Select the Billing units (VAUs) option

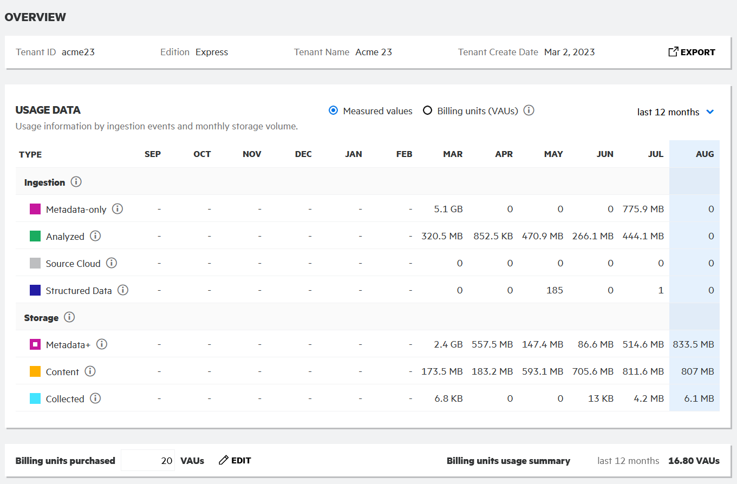[428, 111]
